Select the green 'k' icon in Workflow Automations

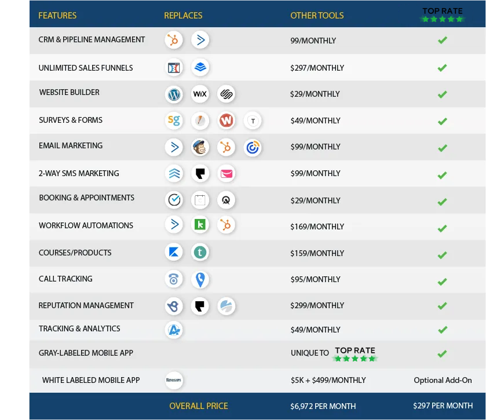[x=200, y=224]
